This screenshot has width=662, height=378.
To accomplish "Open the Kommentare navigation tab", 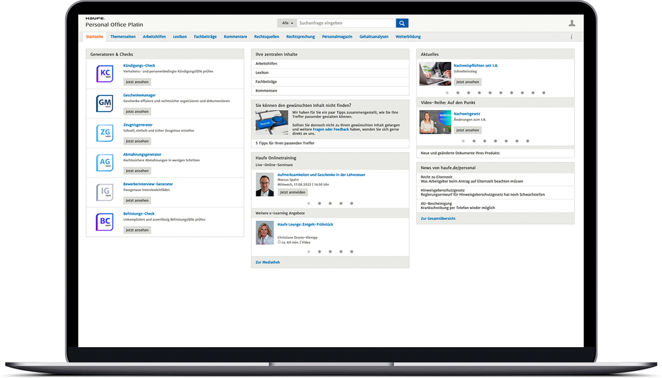I will pos(235,37).
